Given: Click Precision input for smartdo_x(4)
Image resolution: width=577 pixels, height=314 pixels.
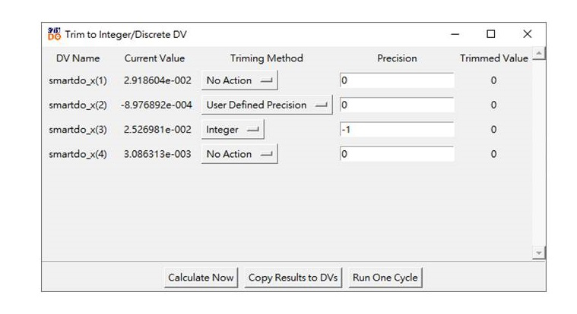Looking at the screenshot, I should pos(396,154).
